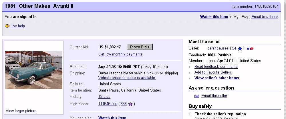The height and width of the screenshot is (119, 286).
Task: Open View larger picture link
Action: (x=21, y=111)
